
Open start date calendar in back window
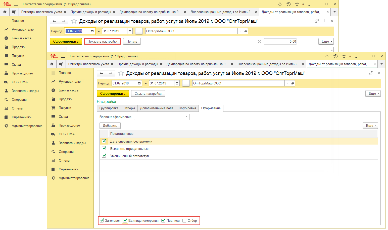pos(92,31)
